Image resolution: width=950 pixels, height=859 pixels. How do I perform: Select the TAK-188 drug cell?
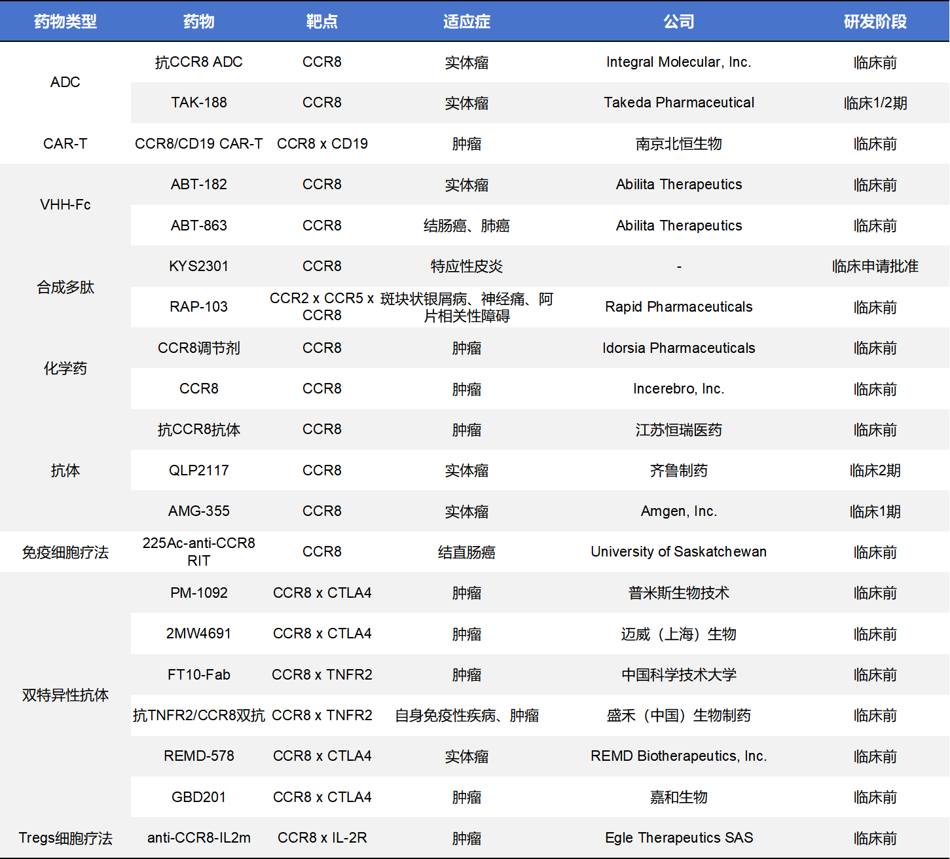click(x=198, y=103)
